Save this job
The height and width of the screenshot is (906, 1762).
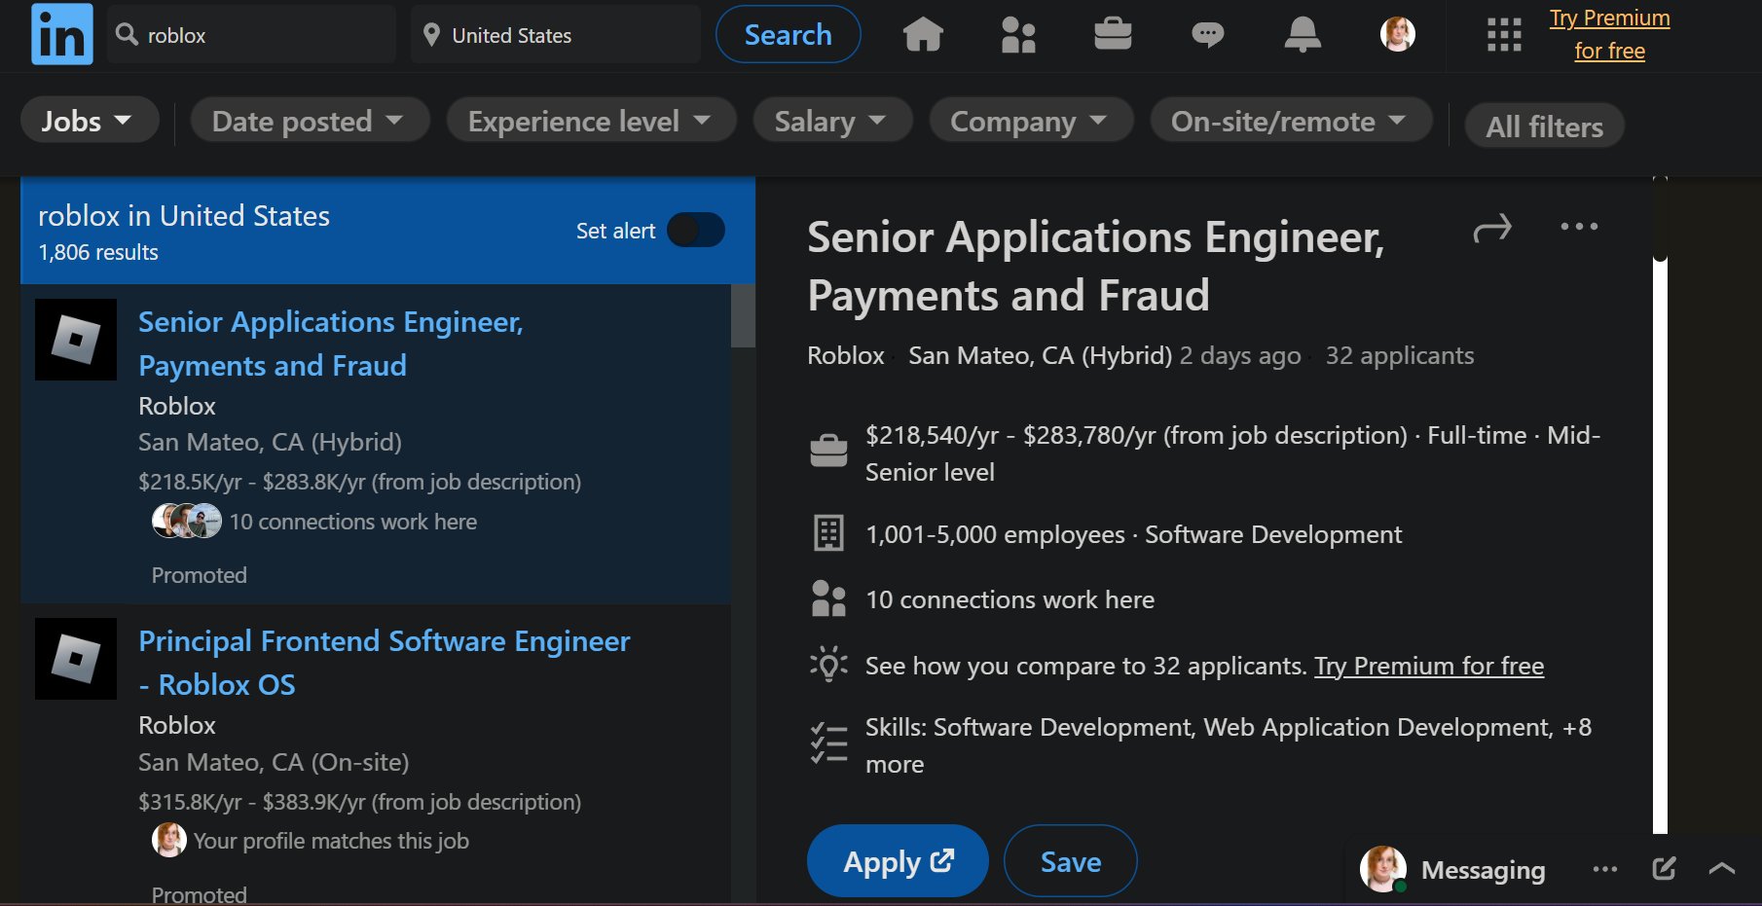coord(1071,861)
